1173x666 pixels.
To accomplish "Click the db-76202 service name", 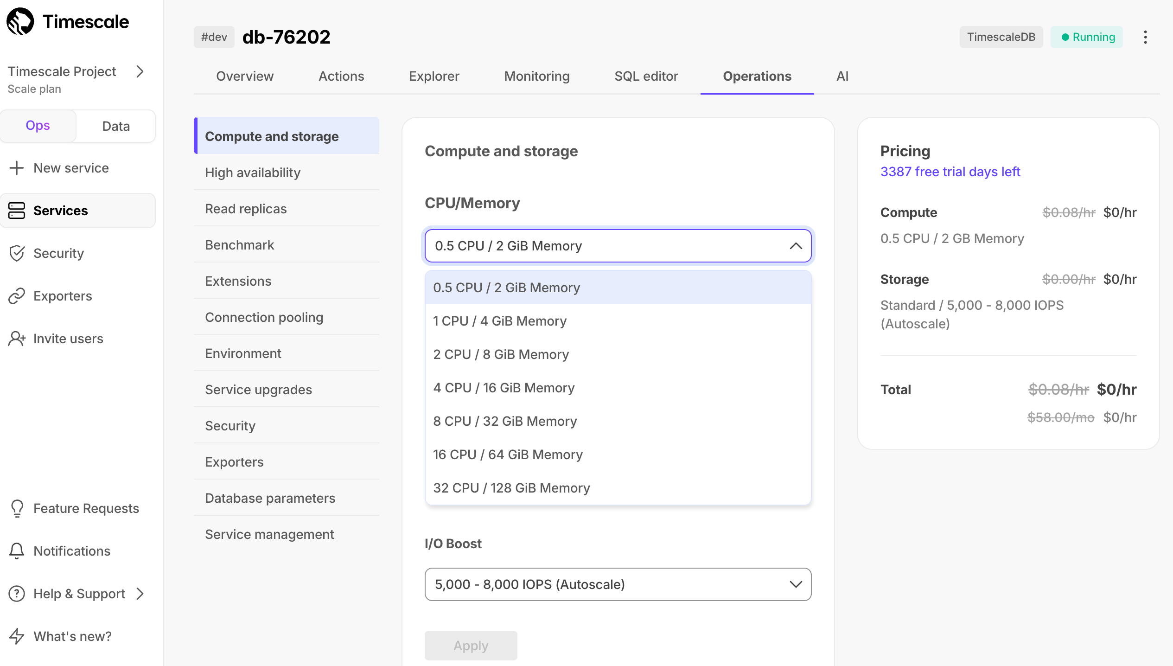I will tap(287, 37).
